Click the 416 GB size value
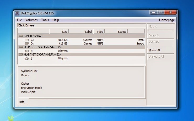Image resolution: width=194 pixels, height=121 pixels. click(x=63, y=43)
